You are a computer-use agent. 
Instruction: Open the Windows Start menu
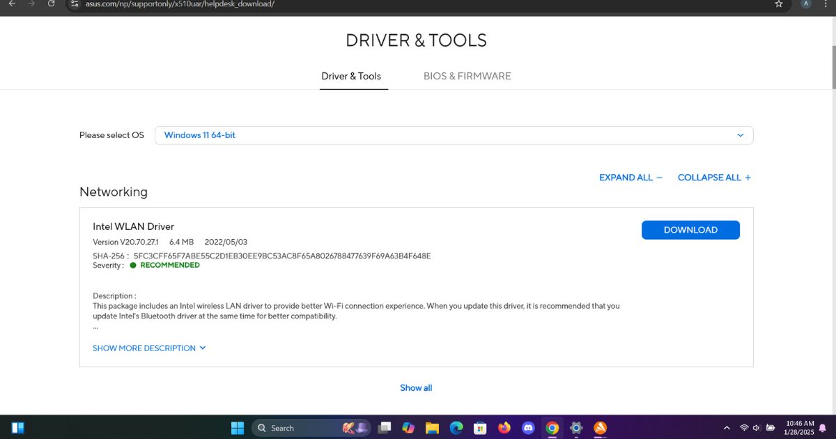tap(238, 428)
